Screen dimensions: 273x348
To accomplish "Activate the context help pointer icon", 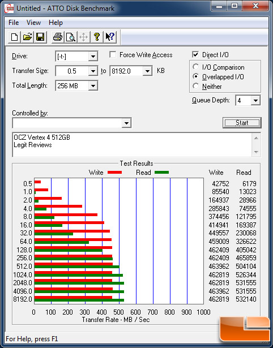I will point(110,37).
